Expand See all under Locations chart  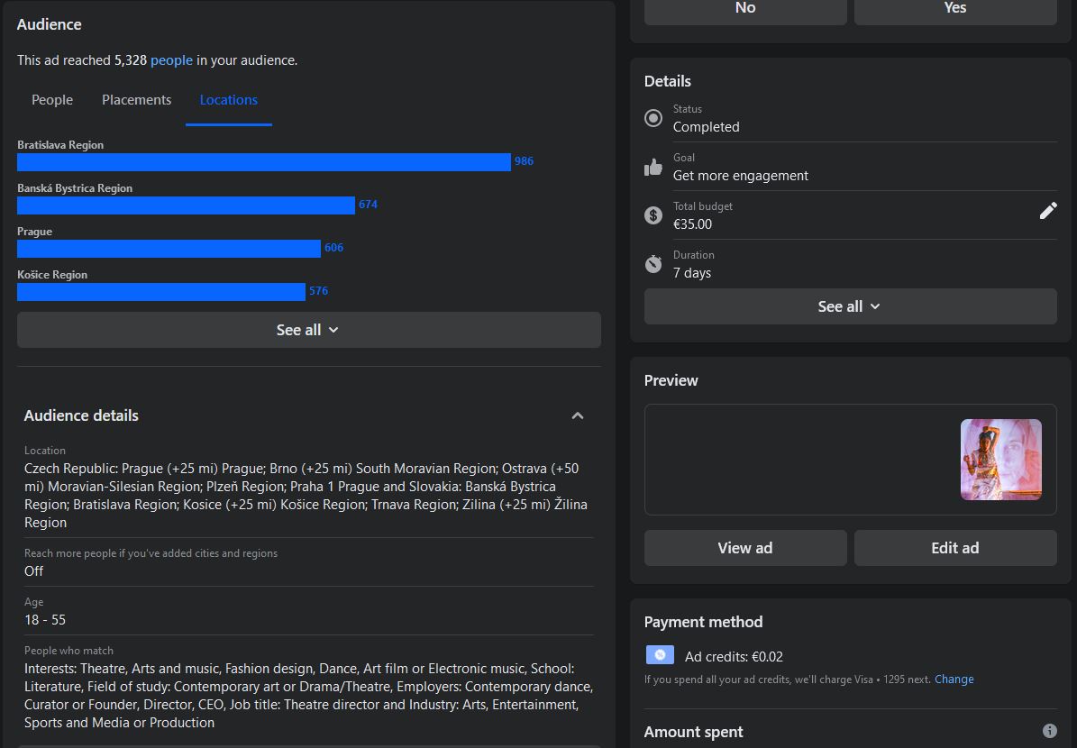(x=308, y=330)
